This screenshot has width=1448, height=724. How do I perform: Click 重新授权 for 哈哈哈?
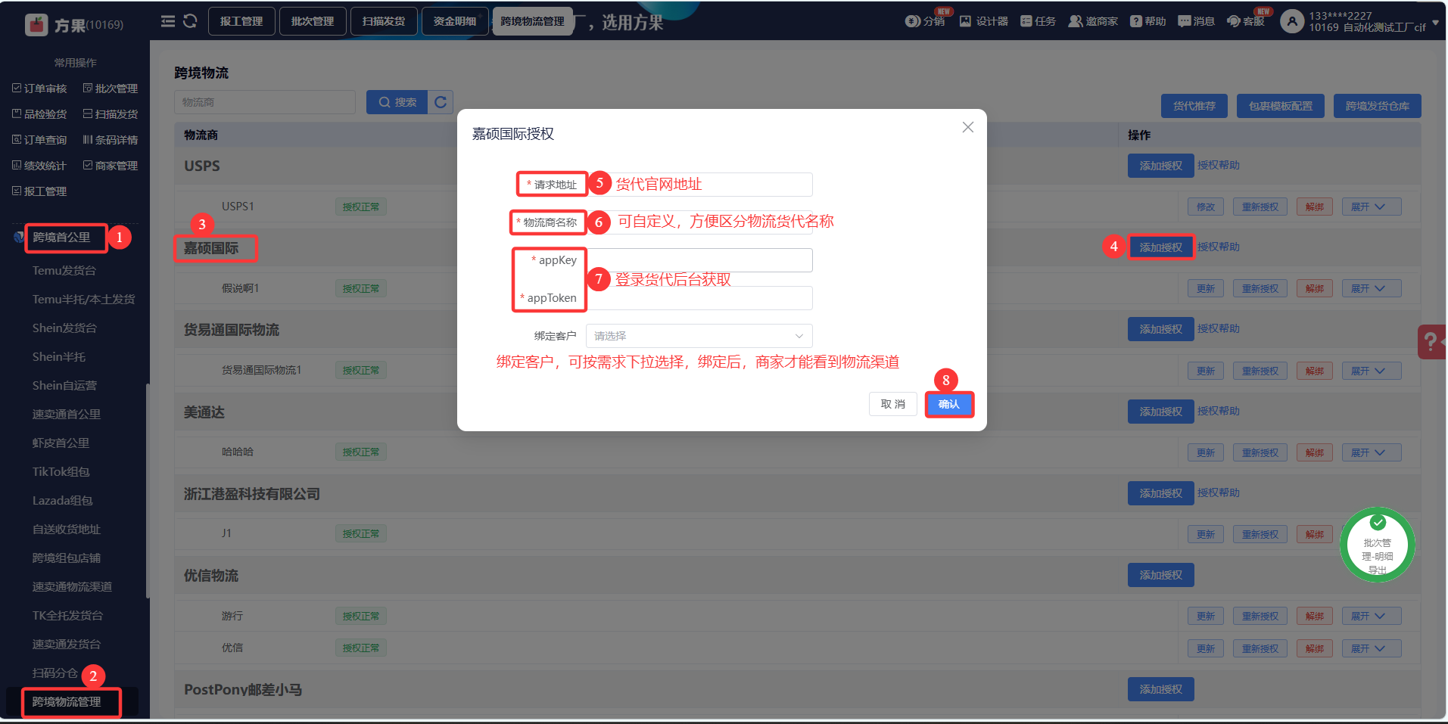[x=1260, y=452]
